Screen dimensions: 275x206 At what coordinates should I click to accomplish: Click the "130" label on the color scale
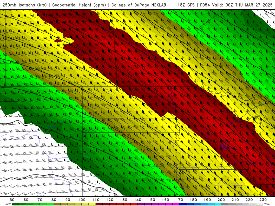coord(124,200)
